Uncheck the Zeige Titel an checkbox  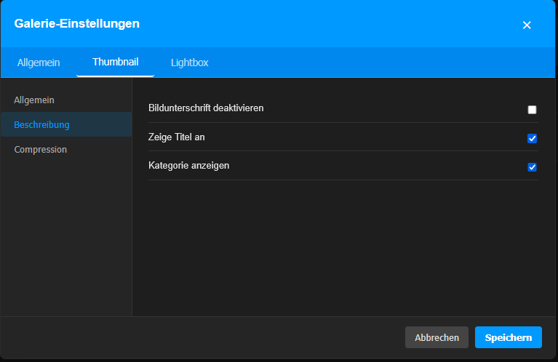tap(532, 138)
